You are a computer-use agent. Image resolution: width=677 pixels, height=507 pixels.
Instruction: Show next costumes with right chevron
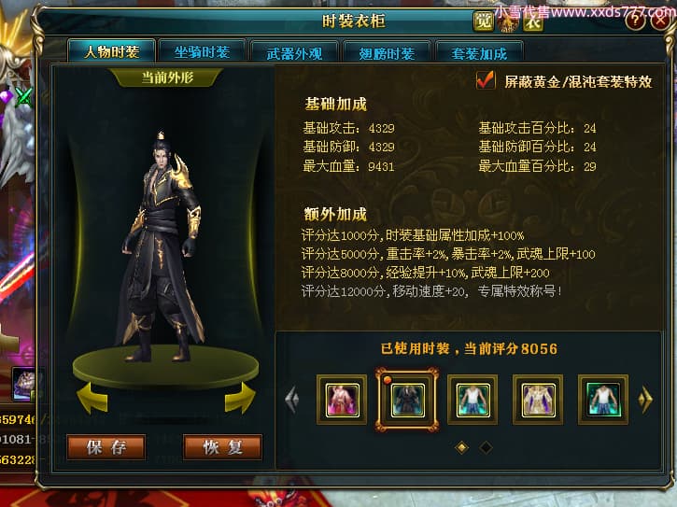click(645, 400)
